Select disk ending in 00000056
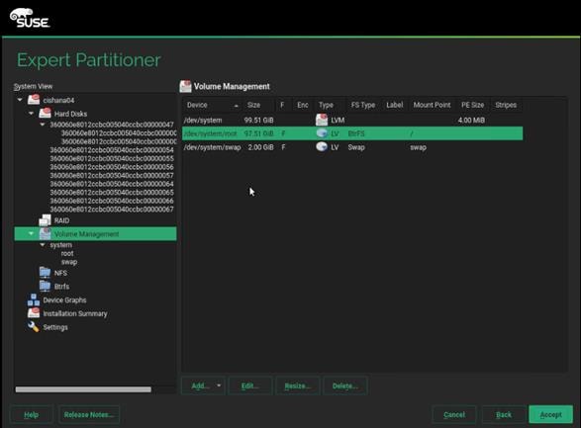The image size is (581, 428). [112, 167]
